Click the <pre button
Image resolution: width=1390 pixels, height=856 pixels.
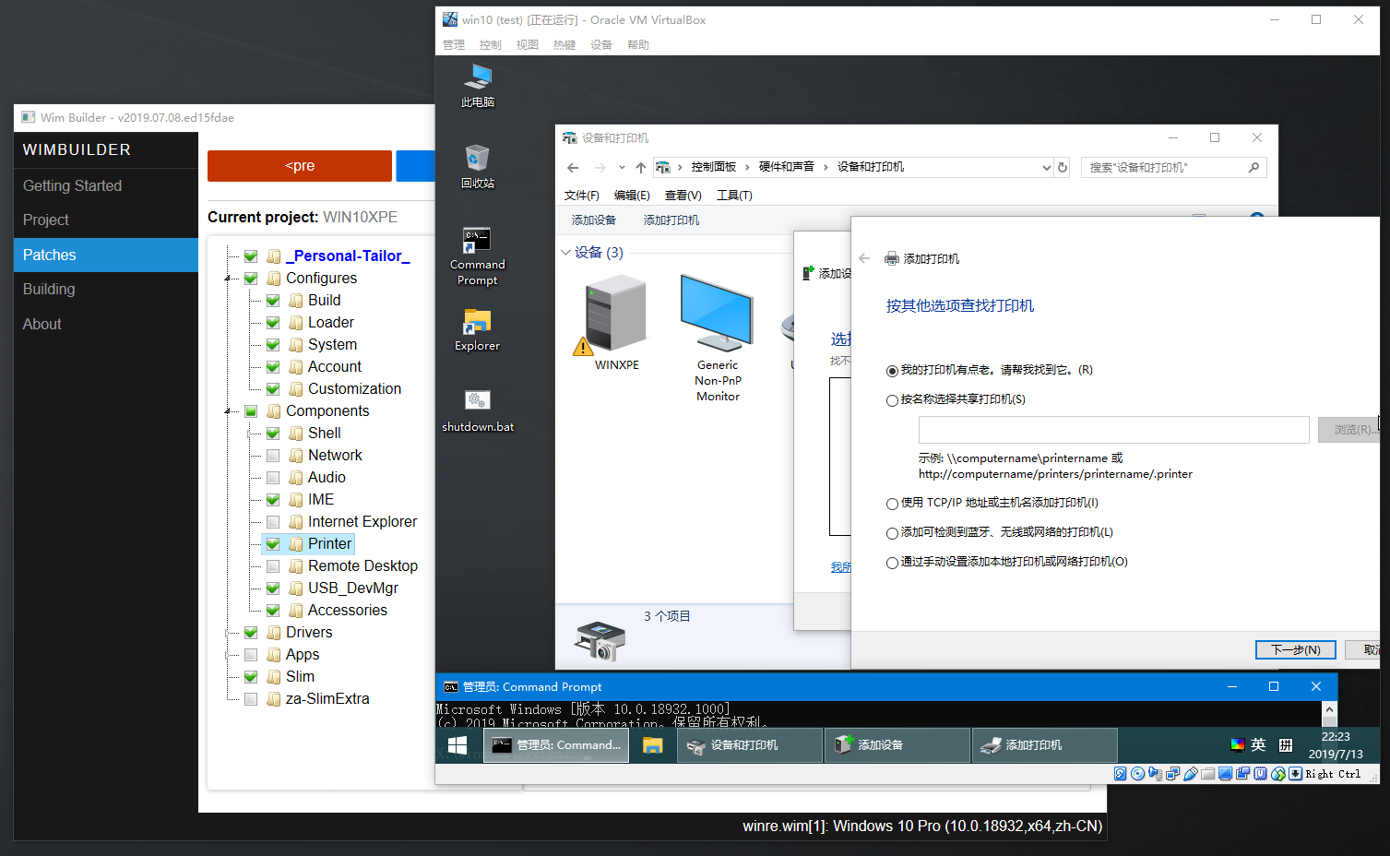pos(300,166)
